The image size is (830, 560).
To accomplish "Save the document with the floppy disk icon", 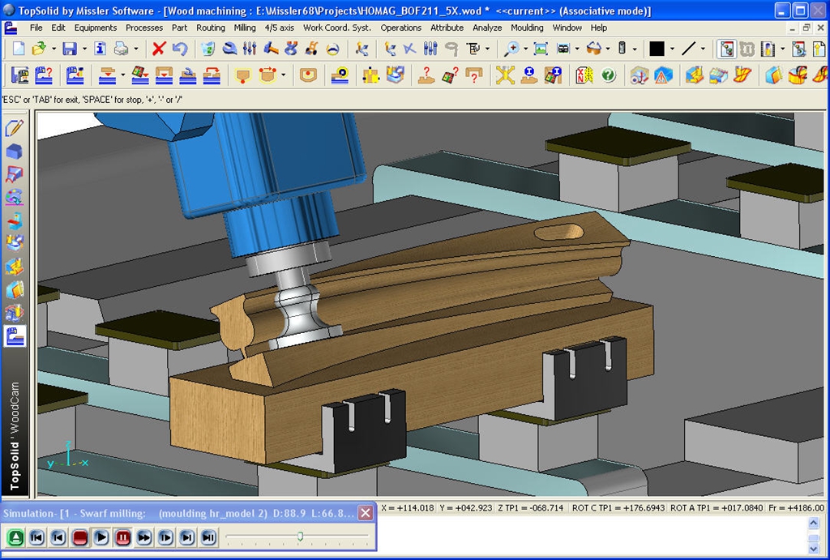I will pyautogui.click(x=70, y=49).
